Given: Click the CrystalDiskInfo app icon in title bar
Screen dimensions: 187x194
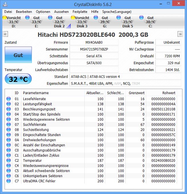Looking at the screenshot, I should 5,4.
